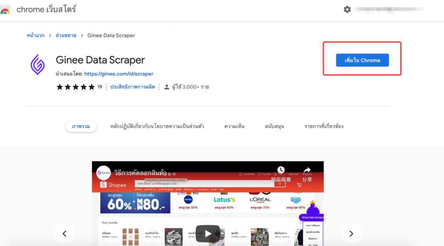The width and height of the screenshot is (444, 246).
Task: Click the Watch Later clock icon on video
Action: click(281, 170)
